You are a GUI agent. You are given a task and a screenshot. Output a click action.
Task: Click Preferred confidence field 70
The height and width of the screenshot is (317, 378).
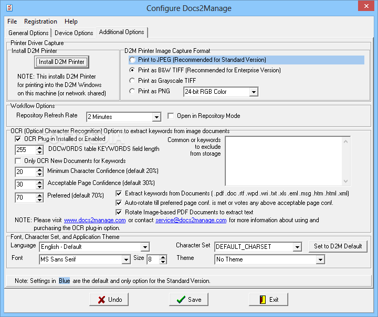click(26, 198)
